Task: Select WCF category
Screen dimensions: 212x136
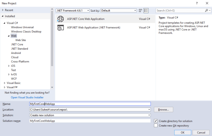Action: point(14,79)
